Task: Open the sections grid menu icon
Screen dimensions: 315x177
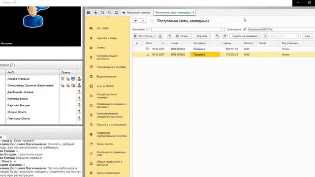Action: 89,12
